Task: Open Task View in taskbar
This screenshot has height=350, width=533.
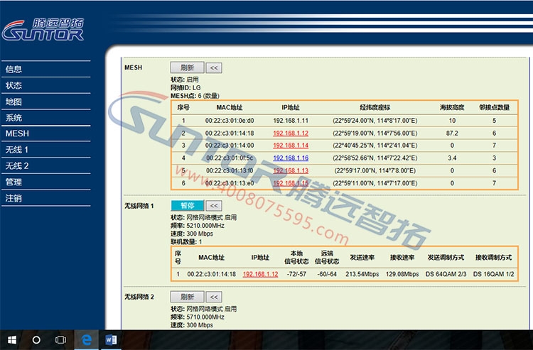Action: [x=60, y=340]
